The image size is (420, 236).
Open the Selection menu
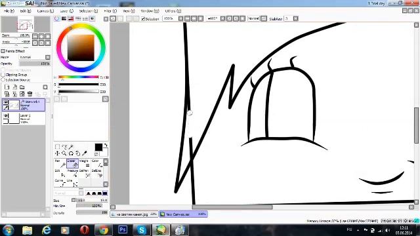pos(88,11)
